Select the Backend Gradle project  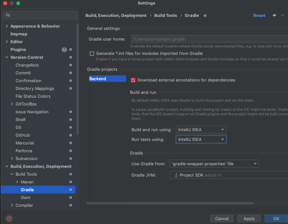pos(107,79)
